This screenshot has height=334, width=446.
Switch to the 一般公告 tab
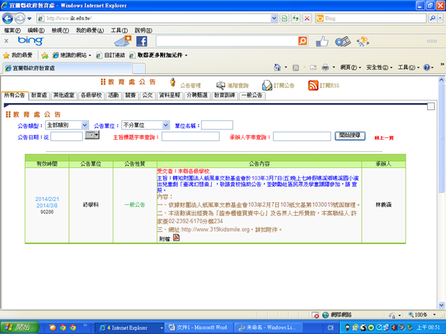click(x=252, y=95)
